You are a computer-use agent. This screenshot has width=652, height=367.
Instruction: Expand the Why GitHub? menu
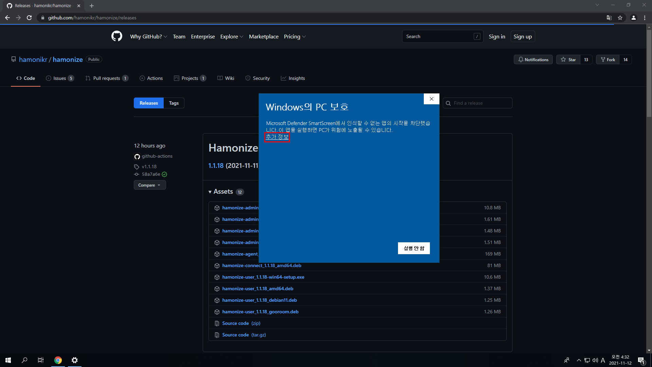tap(148, 36)
